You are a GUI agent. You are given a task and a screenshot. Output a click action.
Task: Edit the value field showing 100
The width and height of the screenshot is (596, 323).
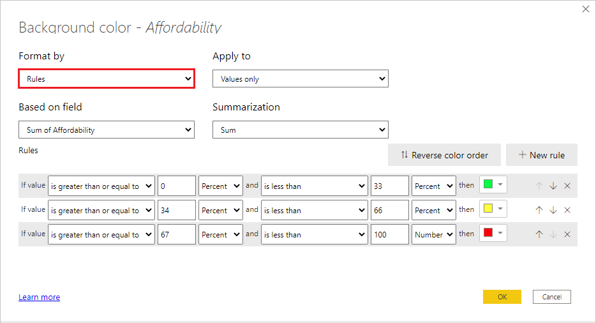[x=390, y=234]
